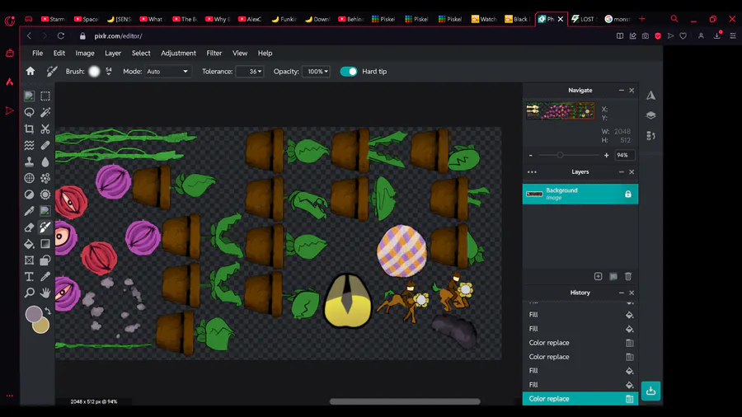
Task: Open the Opacity 100% dropdown
Action: click(316, 72)
